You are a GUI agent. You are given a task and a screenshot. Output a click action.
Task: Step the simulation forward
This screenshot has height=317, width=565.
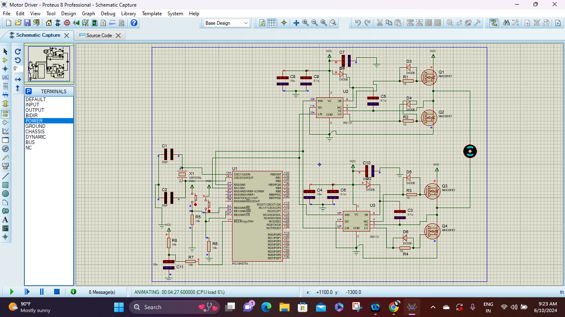point(27,292)
